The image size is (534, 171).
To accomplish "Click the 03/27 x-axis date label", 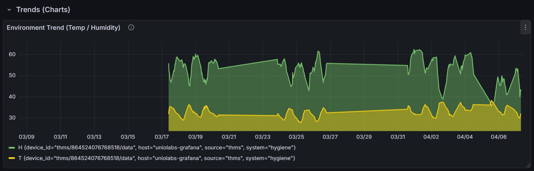I will click(330, 137).
